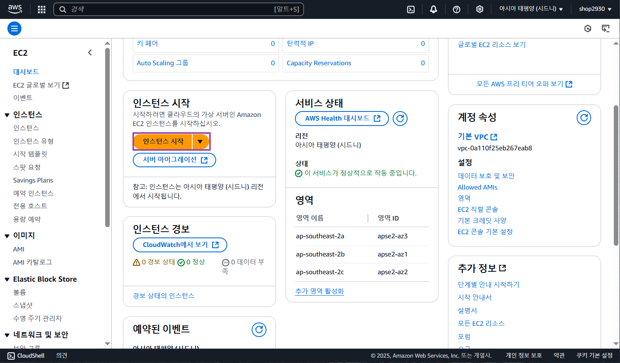
Task: Click the 서버 마이그레이션 button
Action: pyautogui.click(x=174, y=160)
